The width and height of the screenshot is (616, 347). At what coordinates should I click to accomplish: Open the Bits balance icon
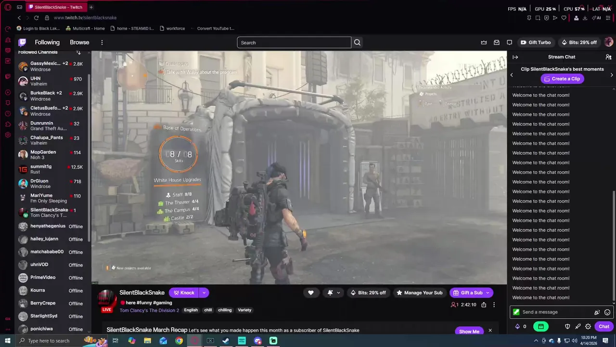(518, 326)
